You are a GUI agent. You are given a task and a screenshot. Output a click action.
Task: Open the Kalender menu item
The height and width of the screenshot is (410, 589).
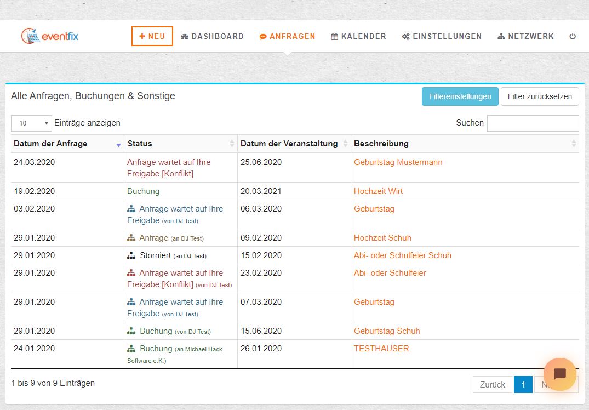[x=358, y=37]
